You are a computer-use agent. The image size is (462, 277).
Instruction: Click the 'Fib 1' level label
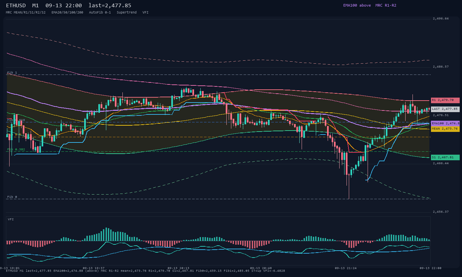point(12,73)
